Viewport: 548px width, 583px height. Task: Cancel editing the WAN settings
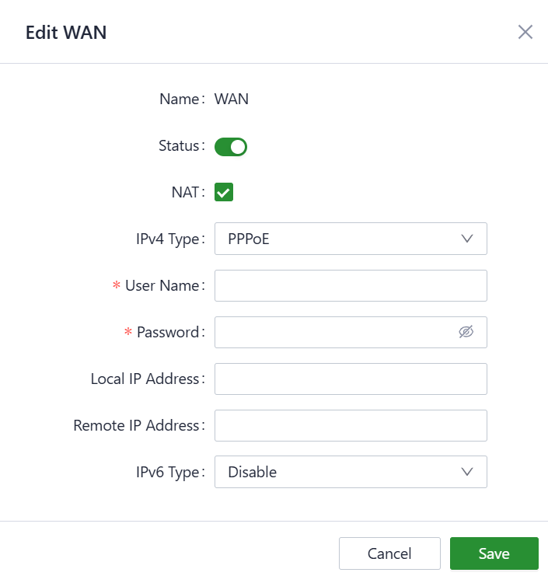click(x=389, y=553)
